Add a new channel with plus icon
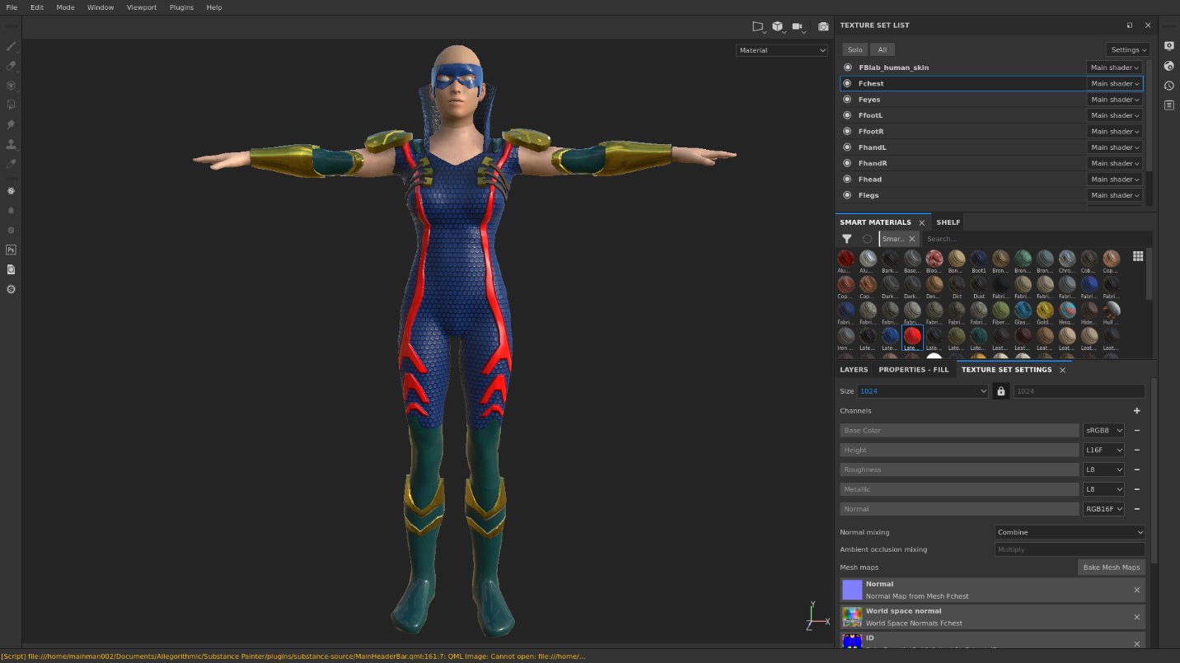This screenshot has height=663, width=1180. 1137,411
